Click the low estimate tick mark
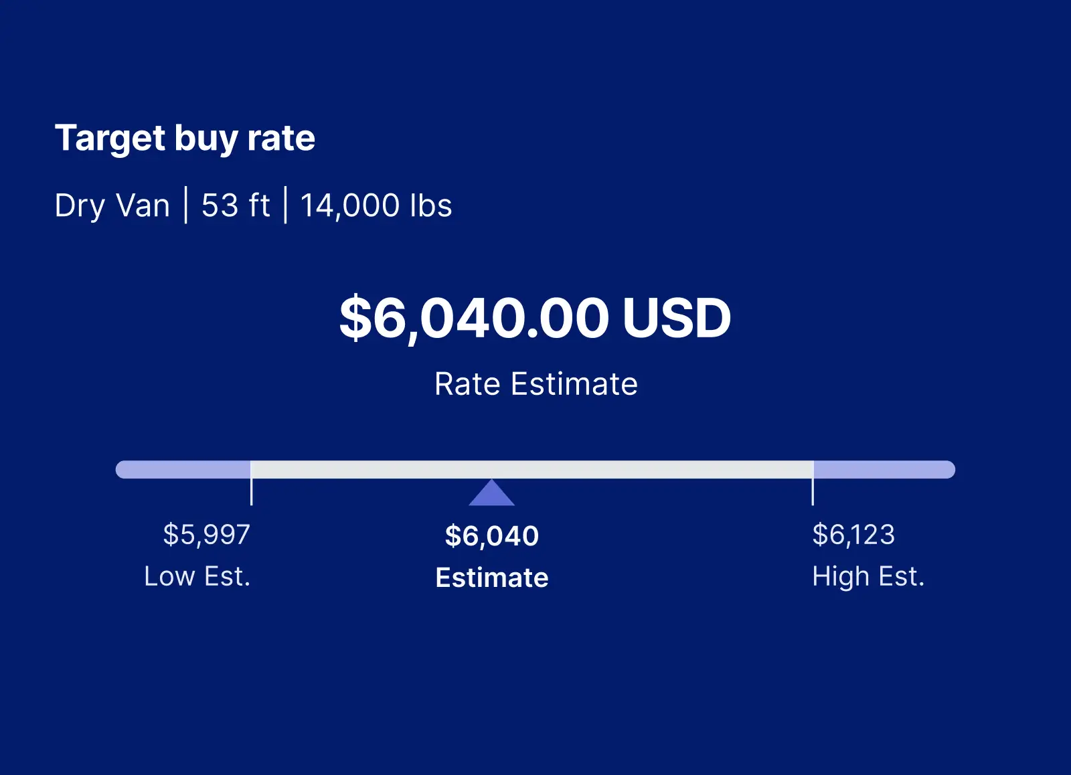The image size is (1071, 775). pos(251,491)
